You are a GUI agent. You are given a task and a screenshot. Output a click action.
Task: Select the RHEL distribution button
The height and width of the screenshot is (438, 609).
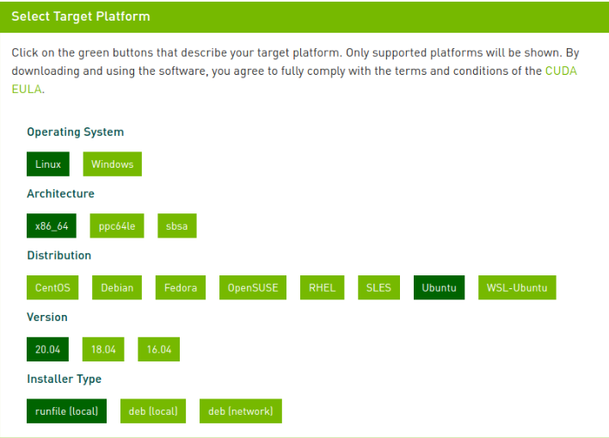pyautogui.click(x=322, y=287)
